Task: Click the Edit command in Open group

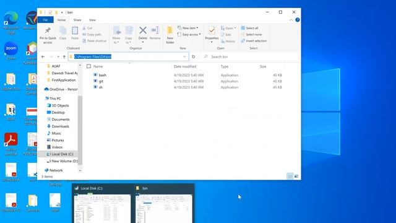Action: [x=226, y=35]
